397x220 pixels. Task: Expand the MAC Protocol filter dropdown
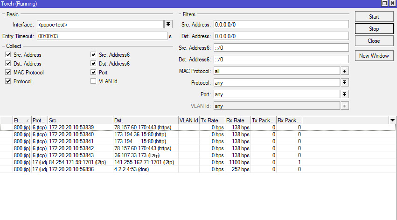(345, 71)
